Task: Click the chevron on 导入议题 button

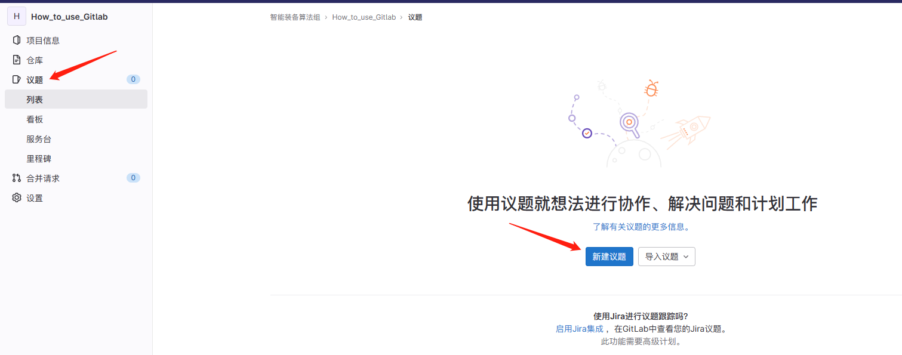Action: pos(685,257)
